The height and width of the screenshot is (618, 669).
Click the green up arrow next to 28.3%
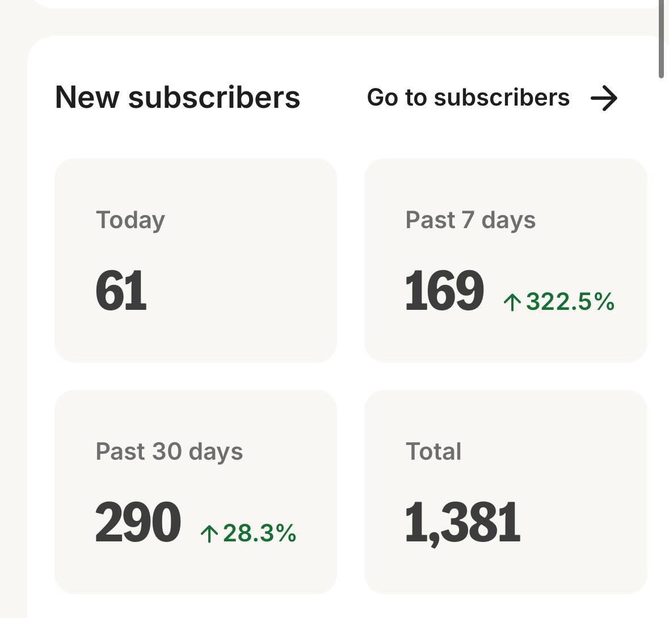pos(209,533)
